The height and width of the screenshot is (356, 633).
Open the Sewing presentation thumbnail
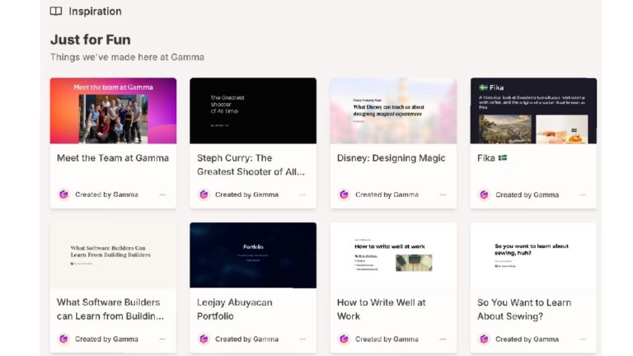533,255
